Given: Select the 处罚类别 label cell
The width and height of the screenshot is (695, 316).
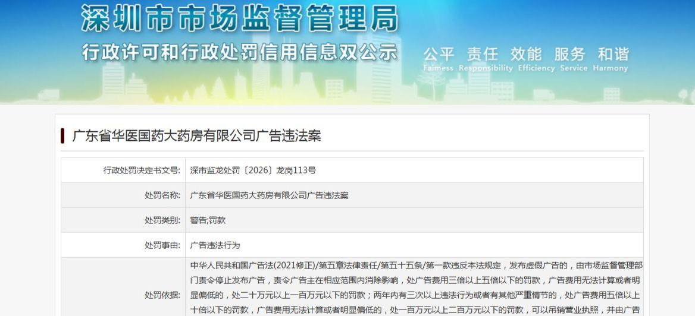Looking at the screenshot, I should click(123, 220).
